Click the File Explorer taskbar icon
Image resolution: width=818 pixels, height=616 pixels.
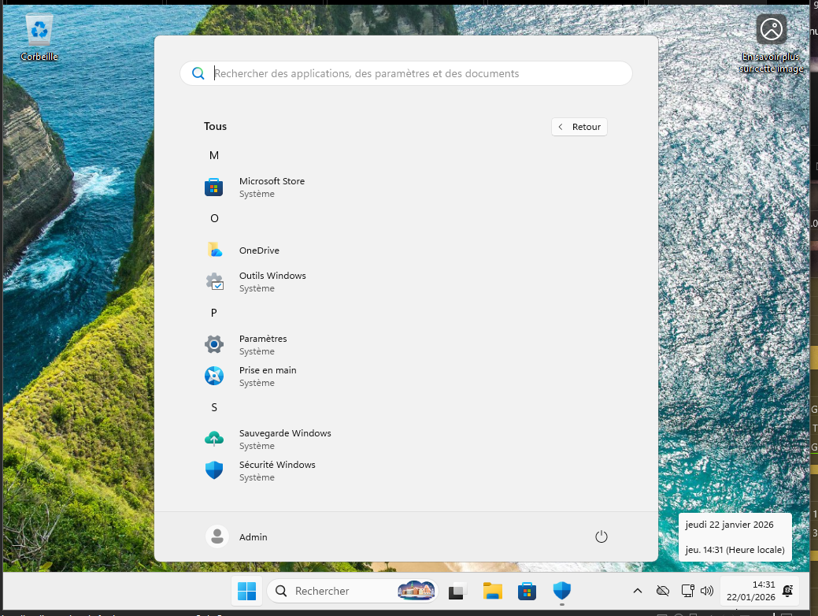point(493,591)
